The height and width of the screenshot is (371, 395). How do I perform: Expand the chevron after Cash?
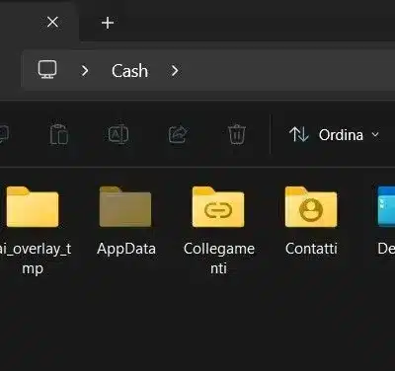pos(175,70)
